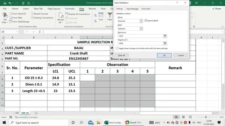Viewport: 225px width, 126px height.
Task: Click OK in Data Validation dialog
Action: click(164, 55)
